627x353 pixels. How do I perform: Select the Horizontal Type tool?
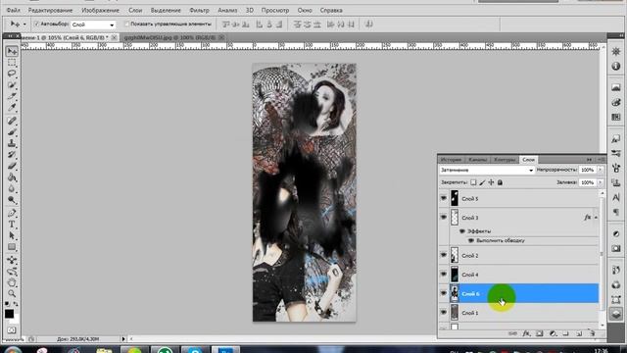12,225
